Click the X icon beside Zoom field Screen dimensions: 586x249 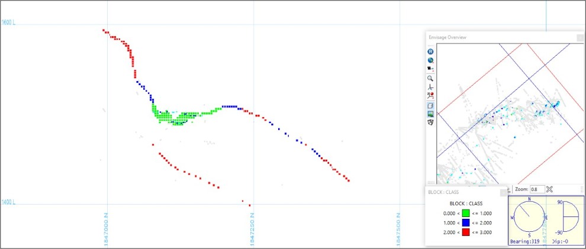click(549, 189)
